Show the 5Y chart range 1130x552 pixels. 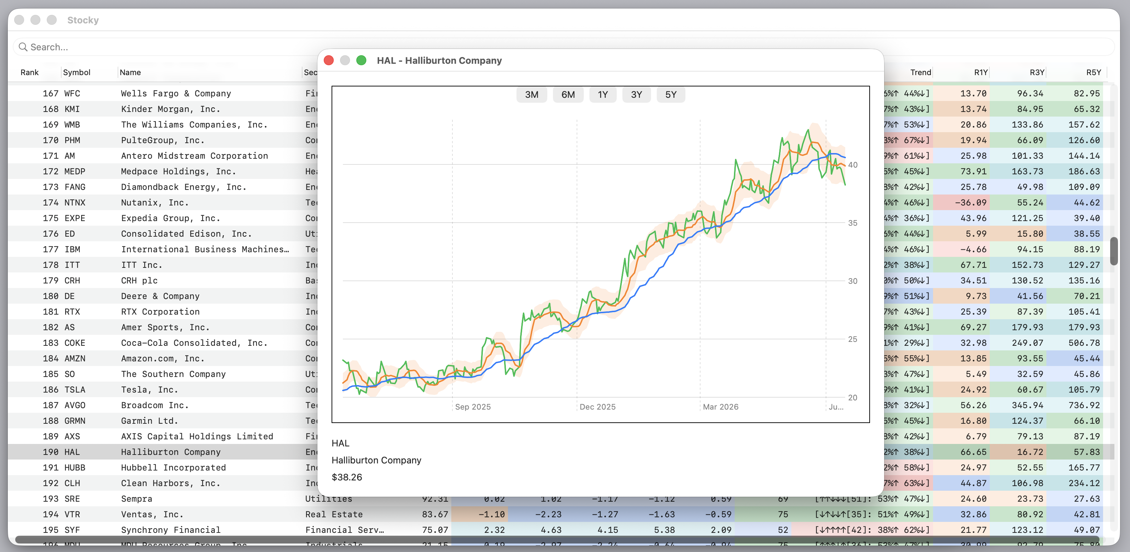tap(671, 95)
